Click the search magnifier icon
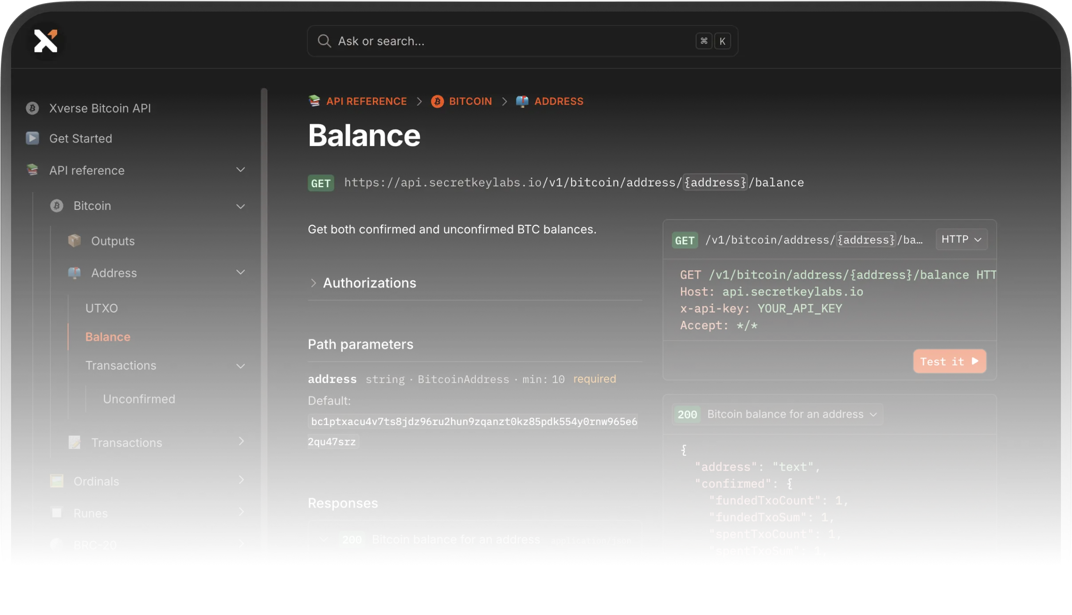Image resolution: width=1072 pixels, height=615 pixels. click(x=324, y=41)
